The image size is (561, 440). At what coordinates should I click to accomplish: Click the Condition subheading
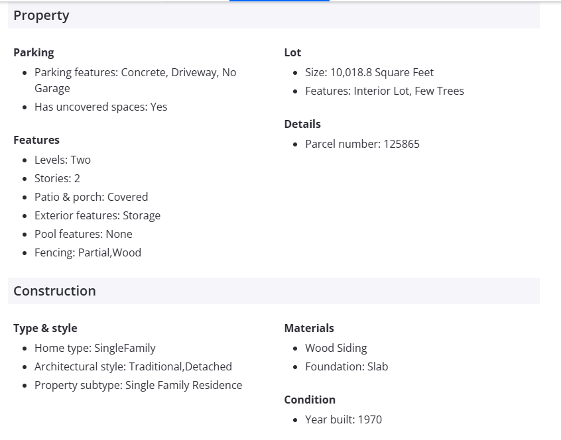[x=310, y=400]
